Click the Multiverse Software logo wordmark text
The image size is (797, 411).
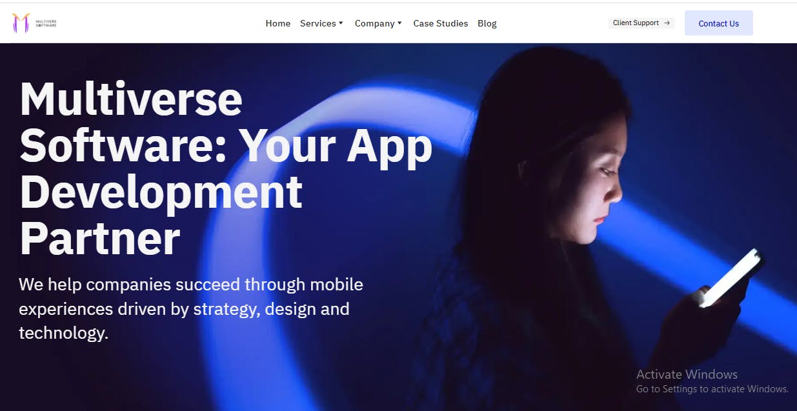pos(46,23)
